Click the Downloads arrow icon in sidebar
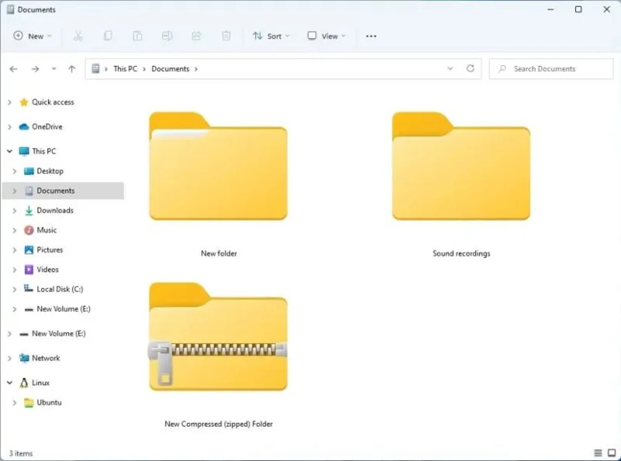 pos(29,210)
